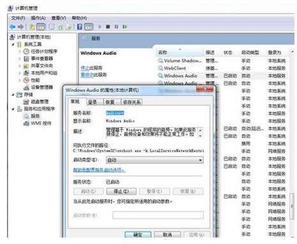297x244 pixels.
Task: Open the 文件(F) menu
Action: pos(18,18)
